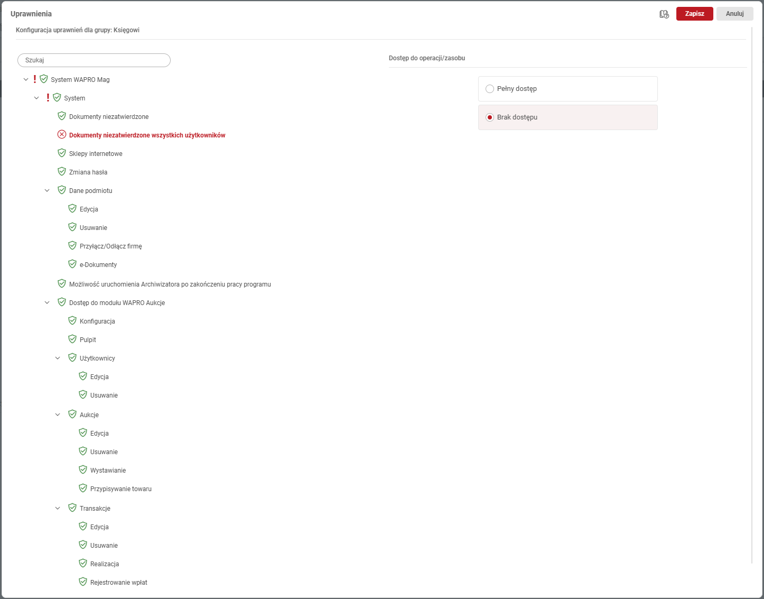This screenshot has height=599, width=764.
Task: Select the Przypisywanie towaru tree item
Action: tap(120, 489)
